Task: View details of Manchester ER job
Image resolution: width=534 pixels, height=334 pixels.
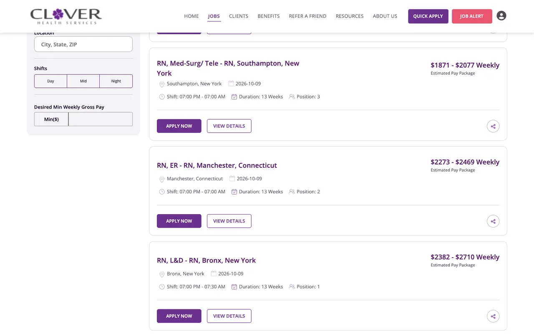Action: (229, 221)
